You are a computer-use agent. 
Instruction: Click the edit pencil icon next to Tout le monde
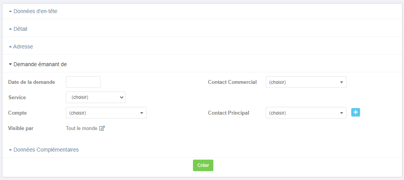click(102, 128)
